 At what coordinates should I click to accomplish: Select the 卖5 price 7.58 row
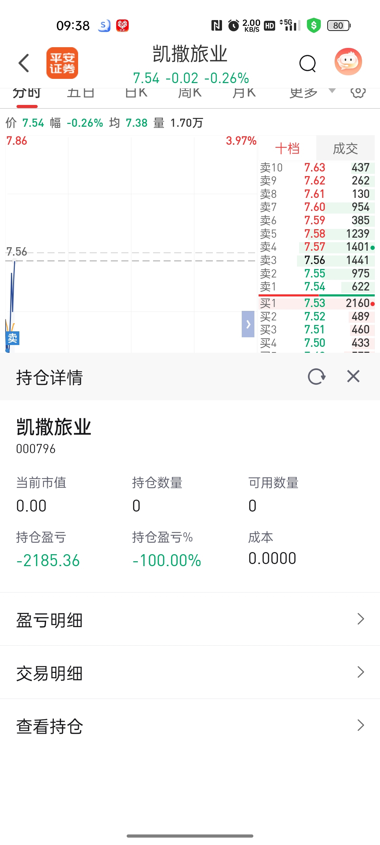[317, 234]
